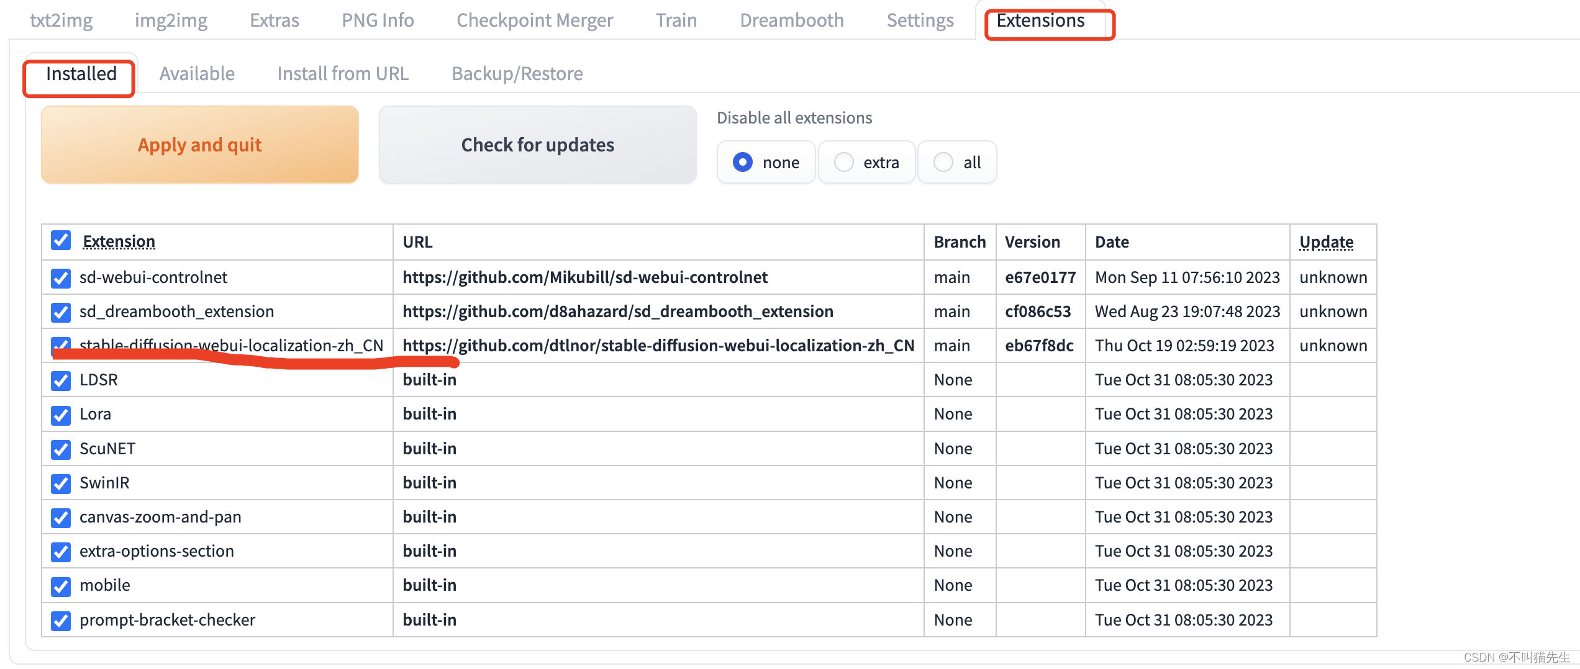Toggle the extra-options-section checkbox

coord(61,552)
